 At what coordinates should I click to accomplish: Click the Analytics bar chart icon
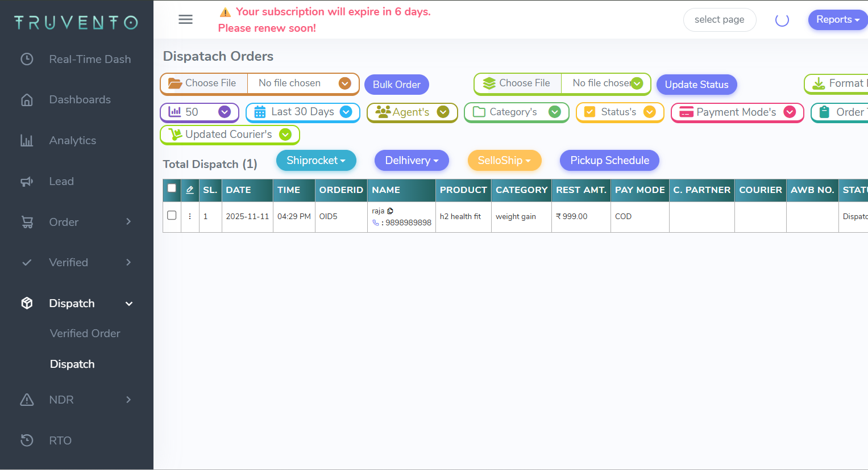click(27, 140)
